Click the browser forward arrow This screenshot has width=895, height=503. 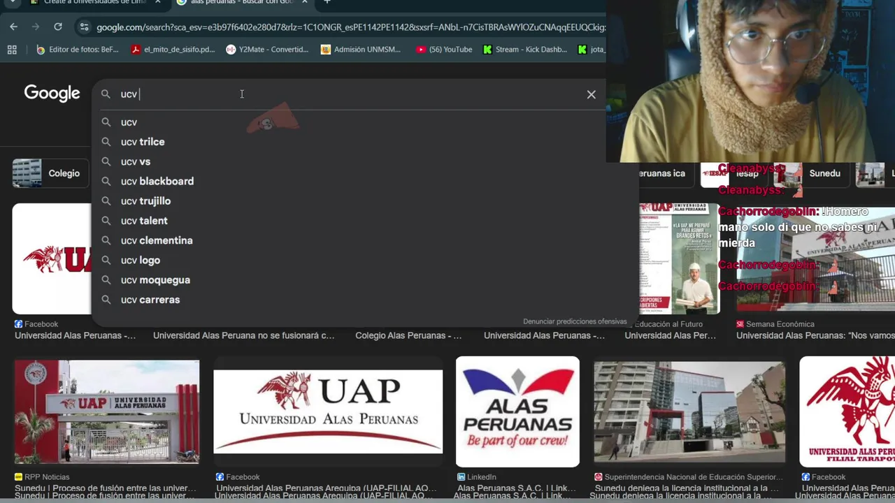pos(36,27)
